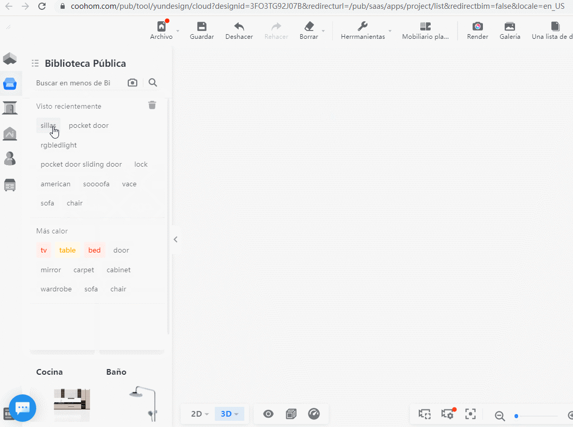Viewport: 573px width, 427px height.
Task: Select the 'pocket door' recent search
Action: (89, 125)
